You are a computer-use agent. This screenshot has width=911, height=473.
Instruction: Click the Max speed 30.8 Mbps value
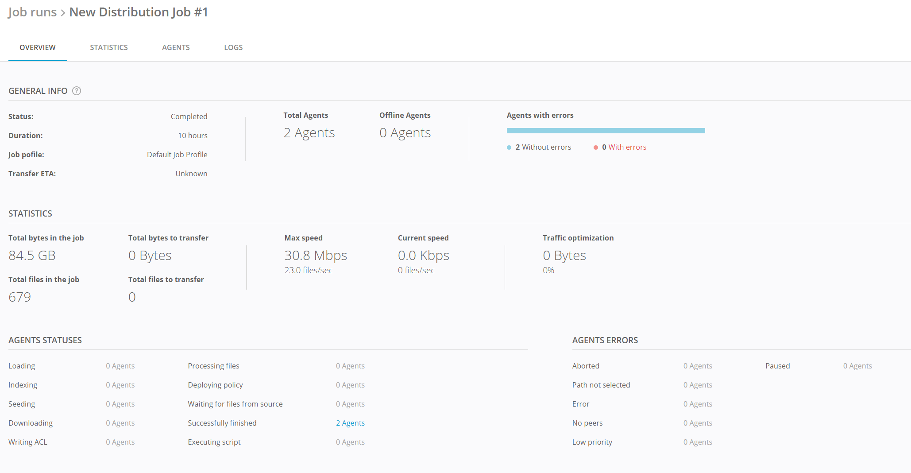coord(316,256)
